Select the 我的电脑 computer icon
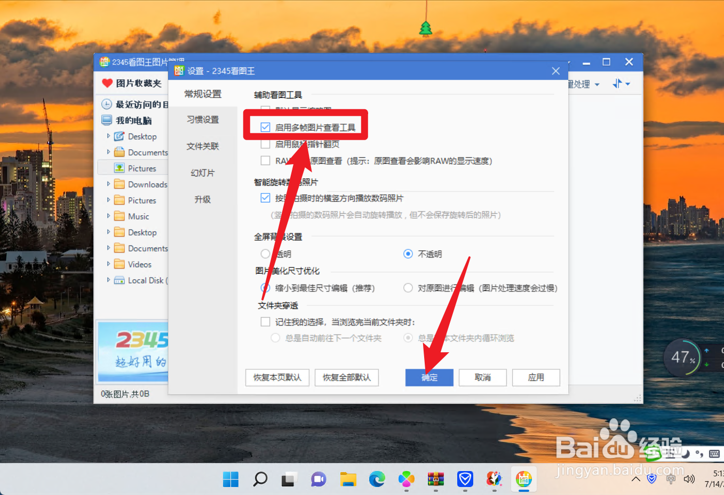 pos(107,120)
